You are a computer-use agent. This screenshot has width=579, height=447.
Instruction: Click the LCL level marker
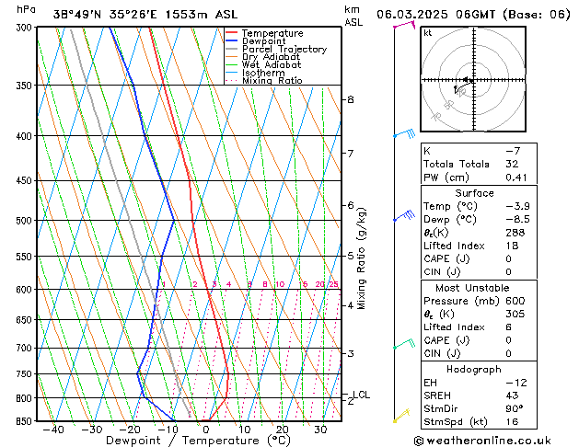click(361, 395)
